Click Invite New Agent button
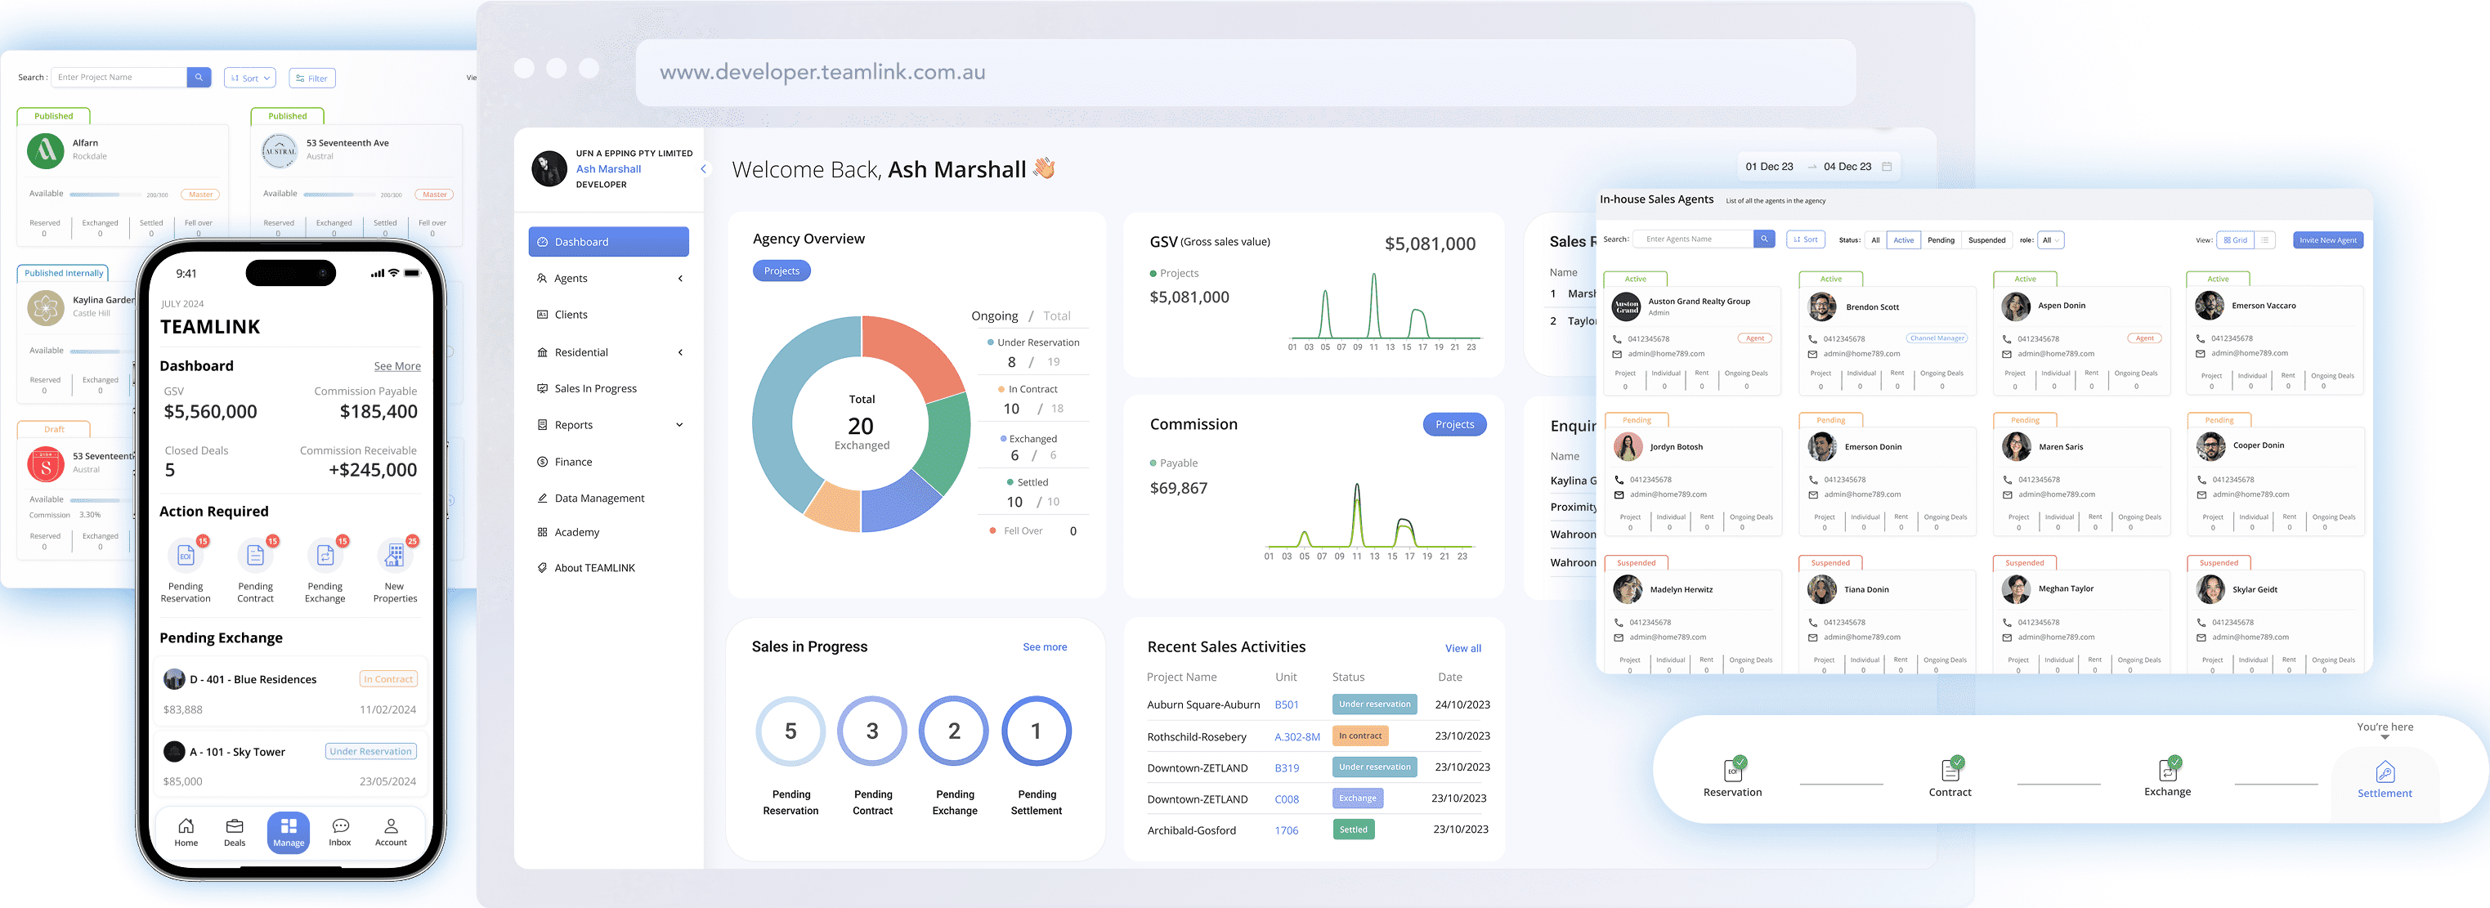 pyautogui.click(x=2327, y=240)
